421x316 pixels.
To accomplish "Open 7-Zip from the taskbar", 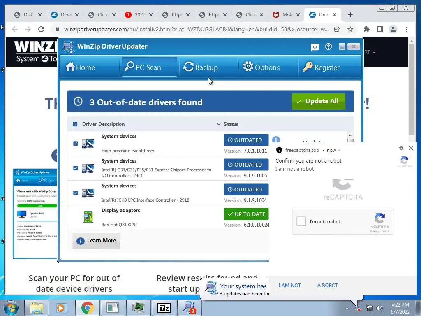I will [164, 308].
